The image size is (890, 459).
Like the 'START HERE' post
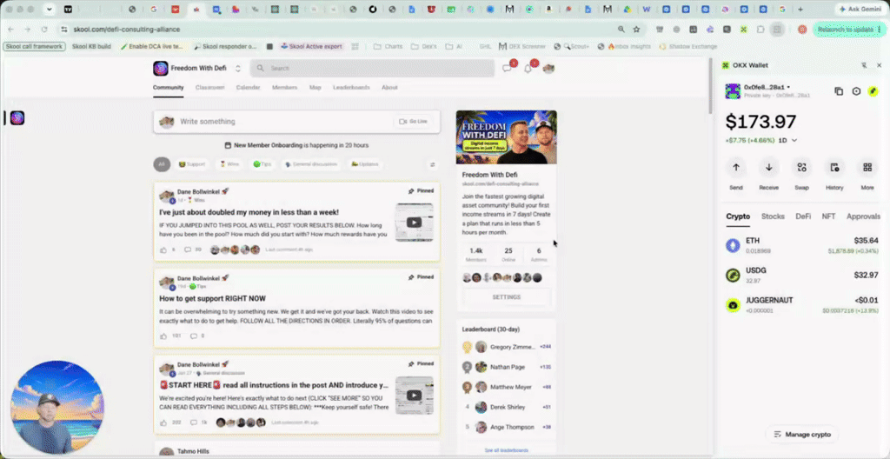(x=163, y=422)
